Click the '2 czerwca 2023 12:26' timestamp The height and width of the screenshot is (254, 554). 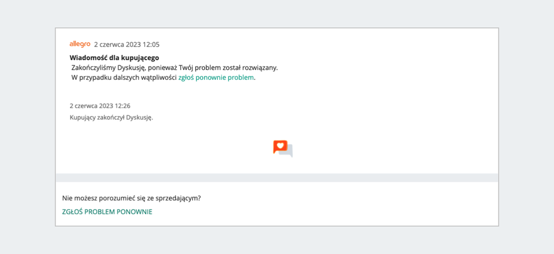pyautogui.click(x=100, y=105)
